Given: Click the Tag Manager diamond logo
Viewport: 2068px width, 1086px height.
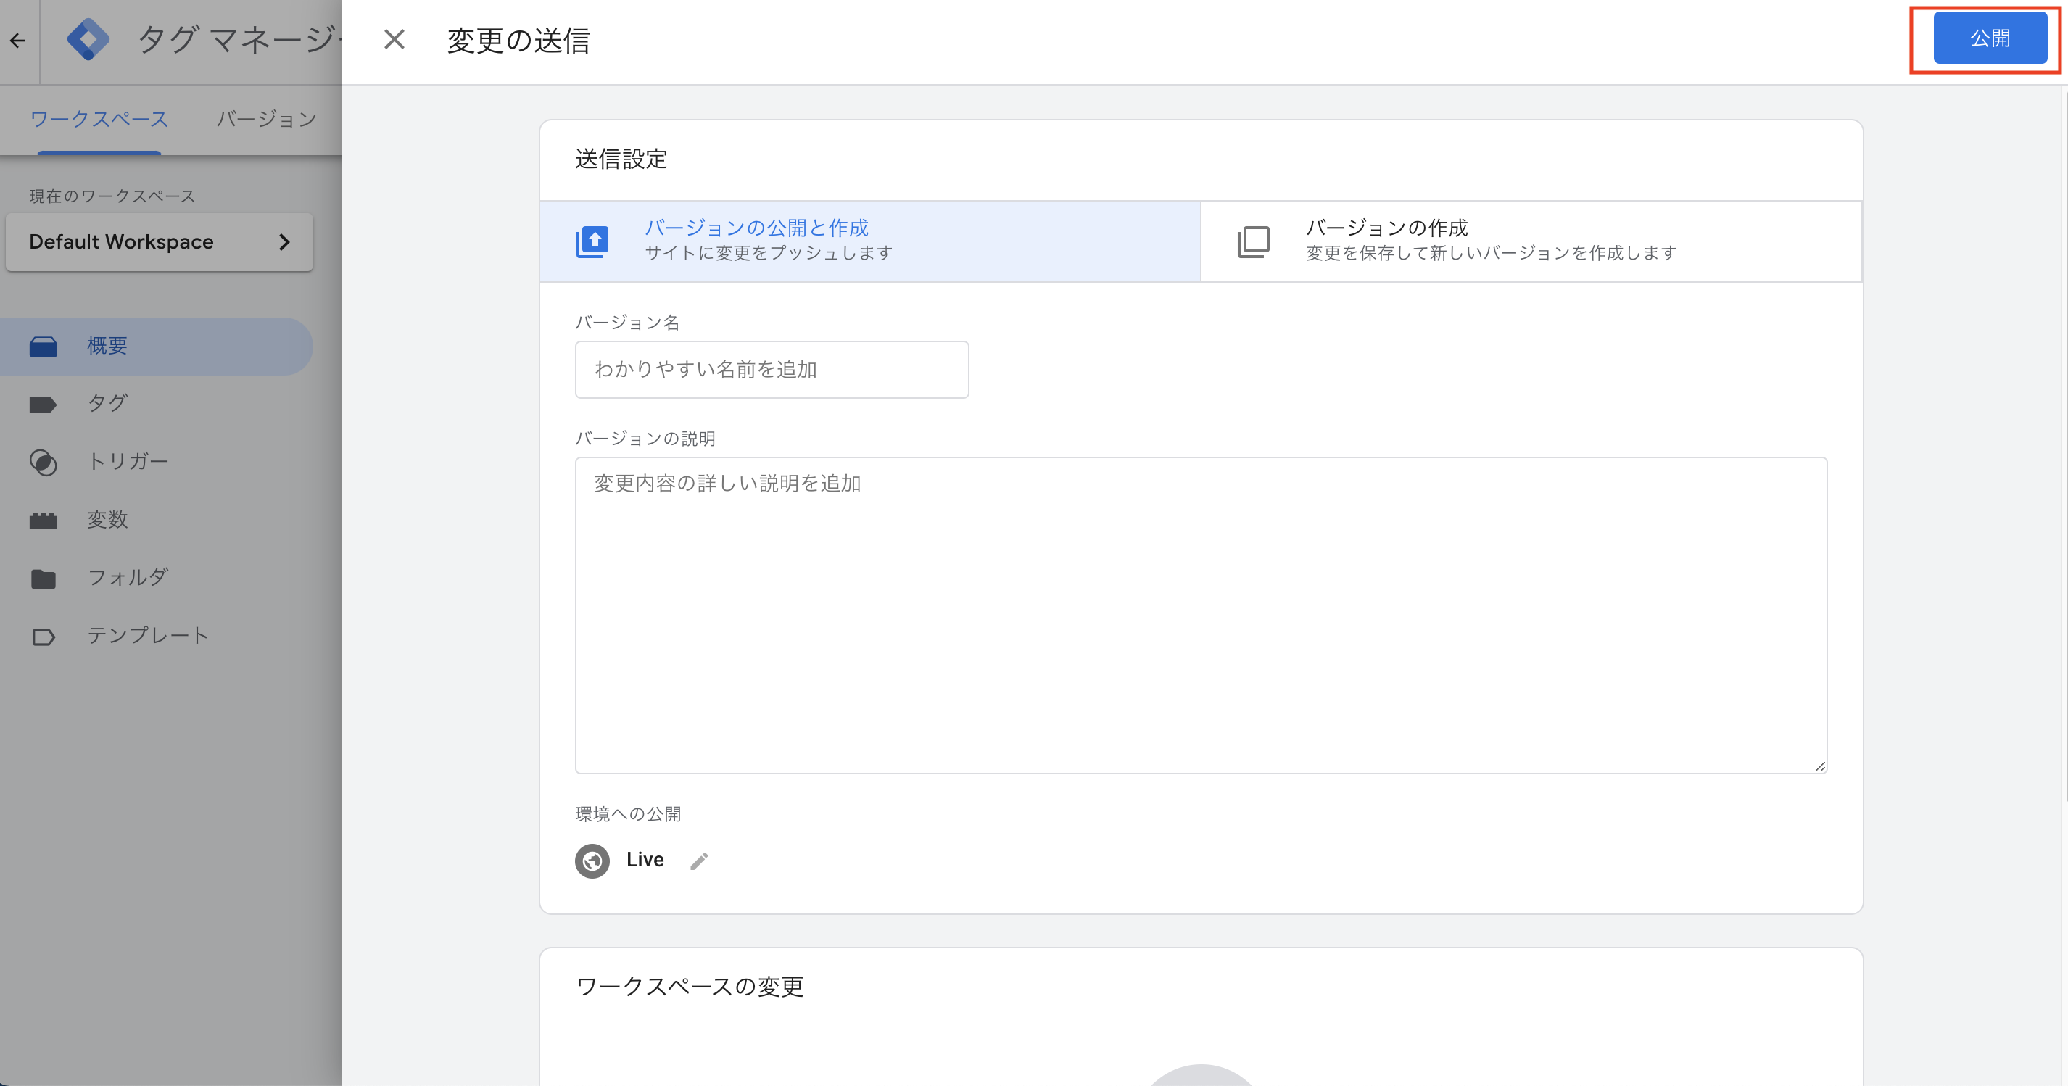Looking at the screenshot, I should pos(88,39).
